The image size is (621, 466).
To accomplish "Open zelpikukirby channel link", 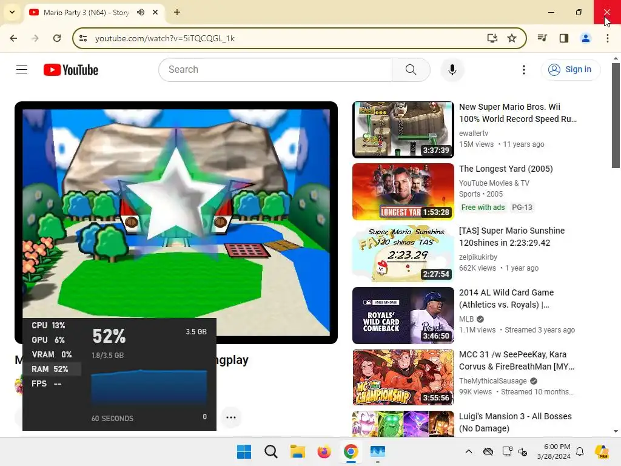I will click(x=478, y=257).
